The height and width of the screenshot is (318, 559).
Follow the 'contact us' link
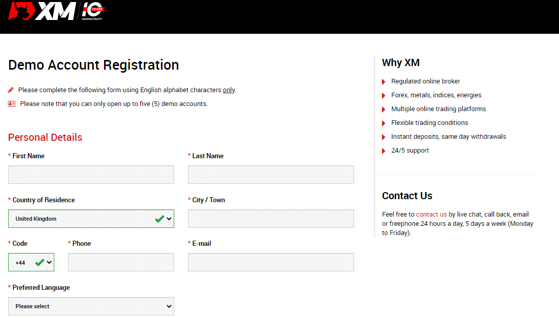click(x=431, y=215)
